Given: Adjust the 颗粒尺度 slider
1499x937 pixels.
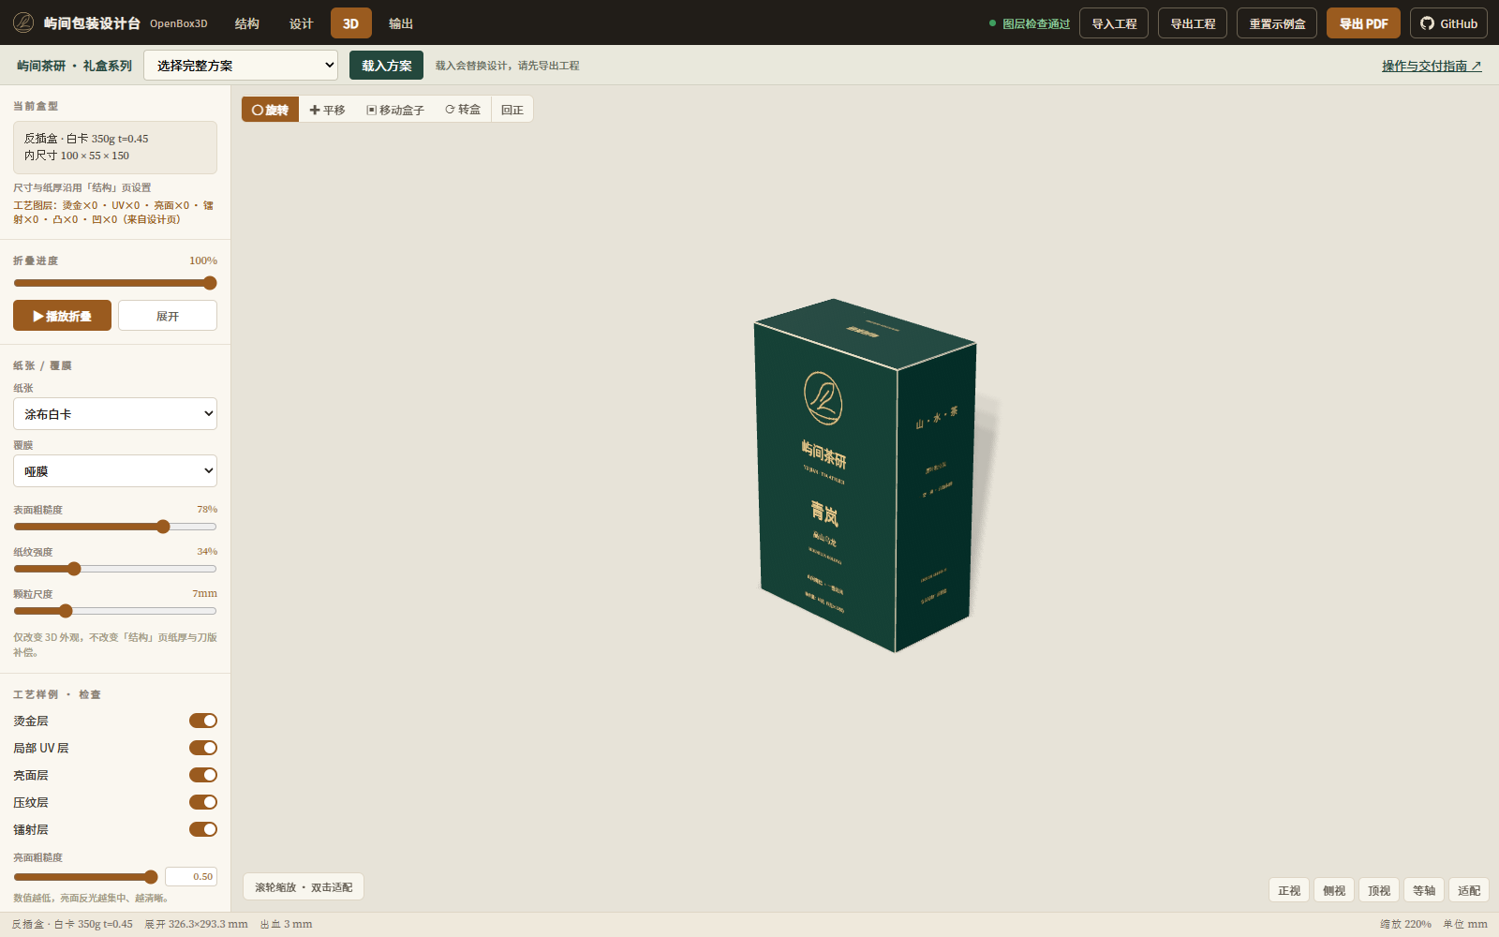Looking at the screenshot, I should [115, 611].
